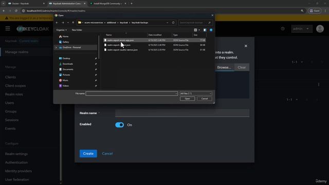Open Realm settings in sidebar
This screenshot has height=185, width=329.
coord(16,154)
